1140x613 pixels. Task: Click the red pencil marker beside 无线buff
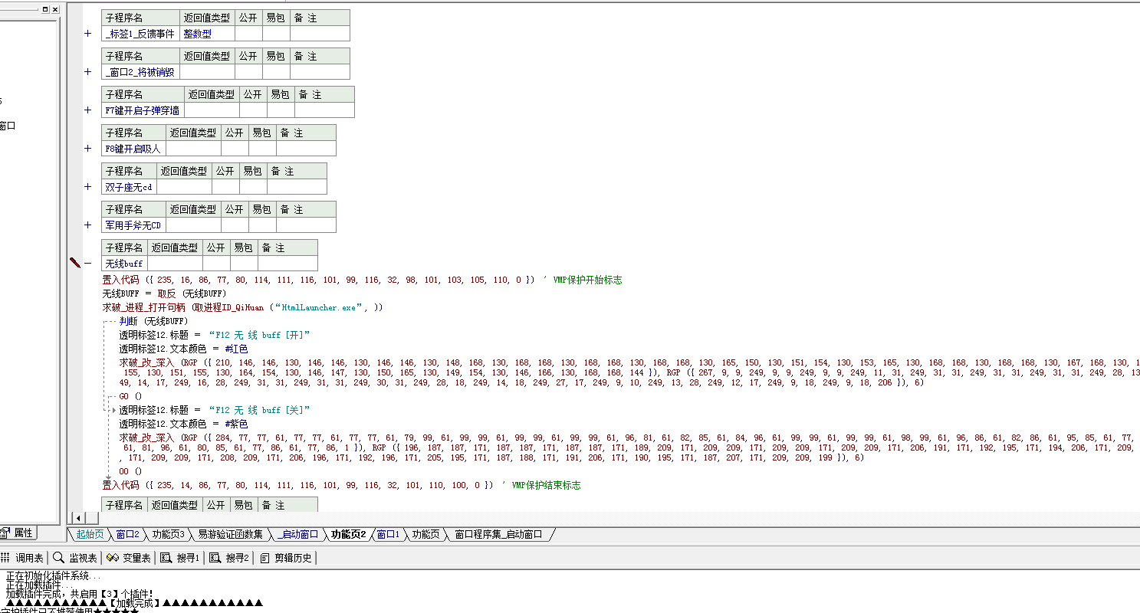pyautogui.click(x=74, y=263)
